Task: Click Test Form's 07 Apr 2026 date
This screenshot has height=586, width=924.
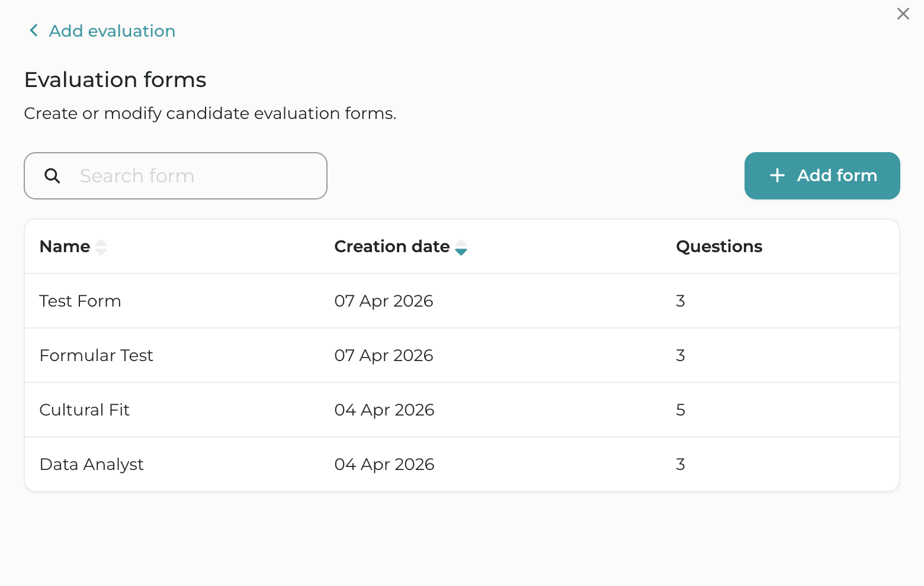Action: click(383, 301)
